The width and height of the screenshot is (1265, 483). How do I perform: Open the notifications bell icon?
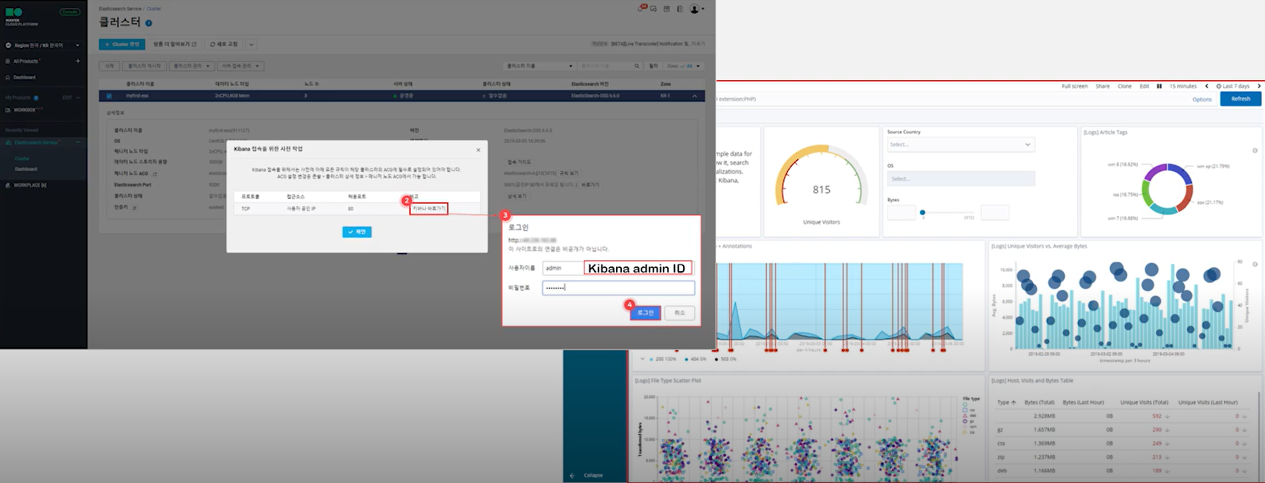pyautogui.click(x=641, y=8)
